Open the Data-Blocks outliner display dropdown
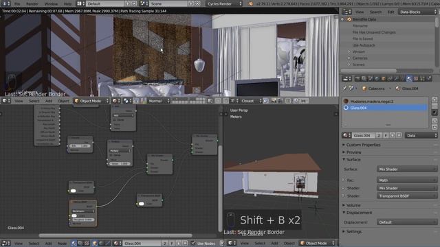Screen dimensions: 440x247 click(x=418, y=12)
